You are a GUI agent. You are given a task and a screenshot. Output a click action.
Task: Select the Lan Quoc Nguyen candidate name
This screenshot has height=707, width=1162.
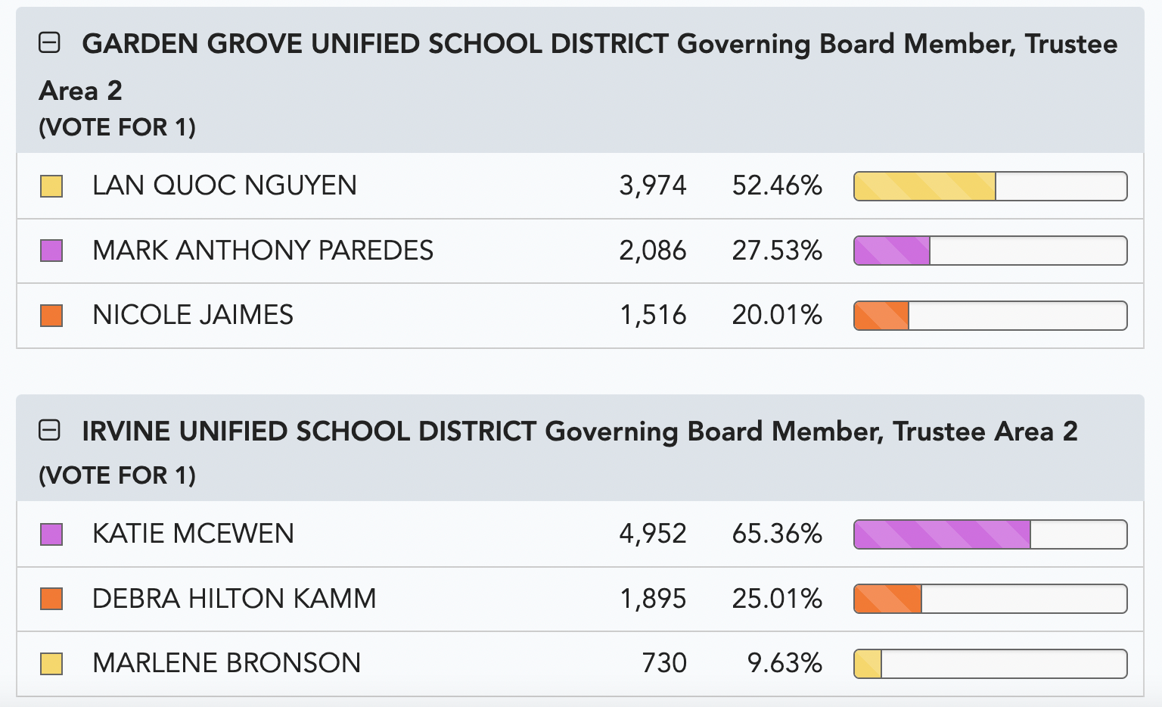click(x=225, y=185)
